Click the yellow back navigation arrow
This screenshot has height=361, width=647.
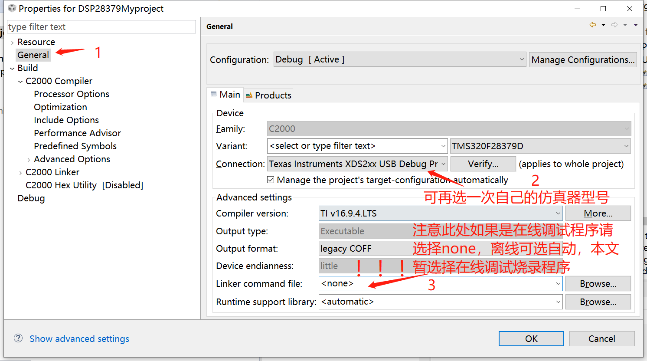pyautogui.click(x=593, y=25)
